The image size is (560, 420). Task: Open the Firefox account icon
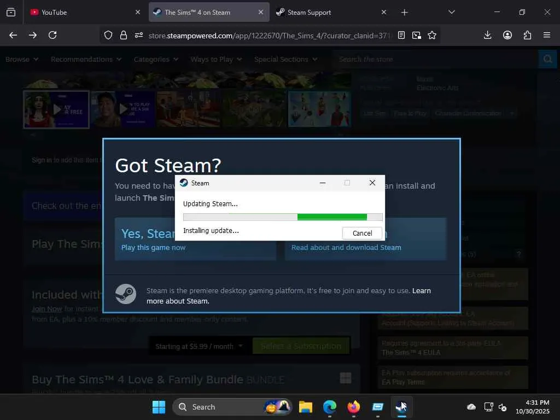(x=507, y=35)
